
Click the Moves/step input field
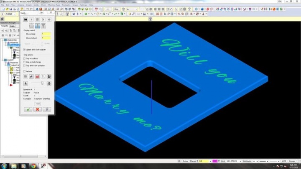46,34
